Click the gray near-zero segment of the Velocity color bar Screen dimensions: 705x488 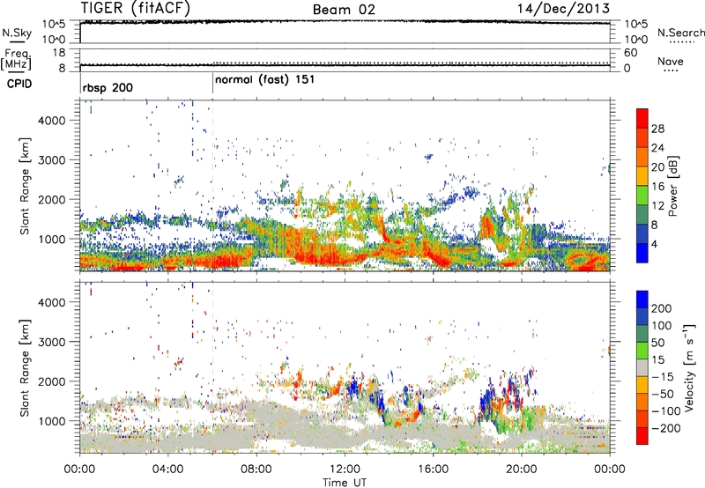(x=642, y=367)
